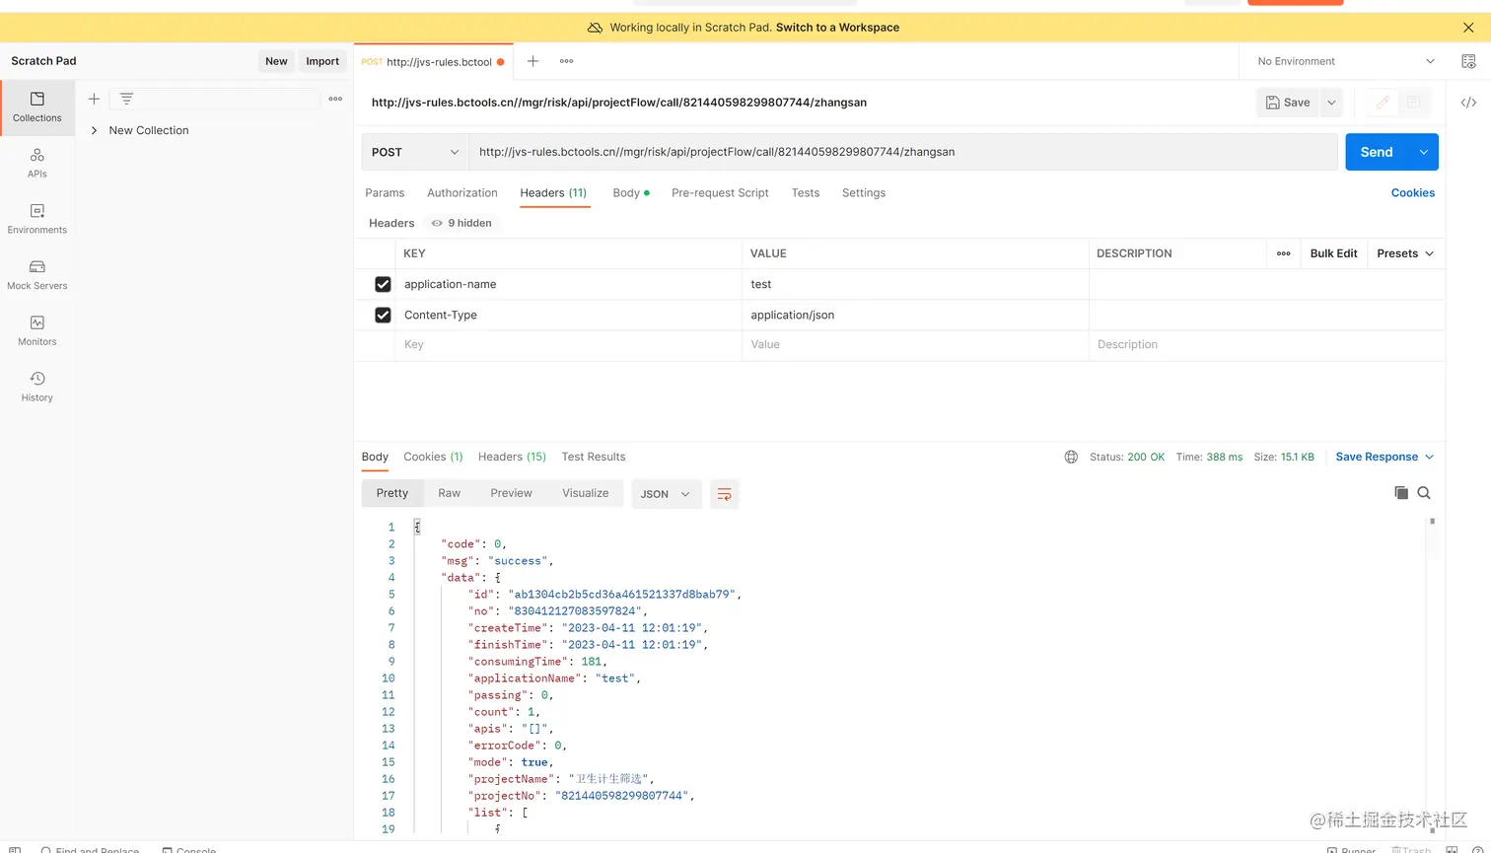Search within the response body

pyautogui.click(x=1424, y=493)
